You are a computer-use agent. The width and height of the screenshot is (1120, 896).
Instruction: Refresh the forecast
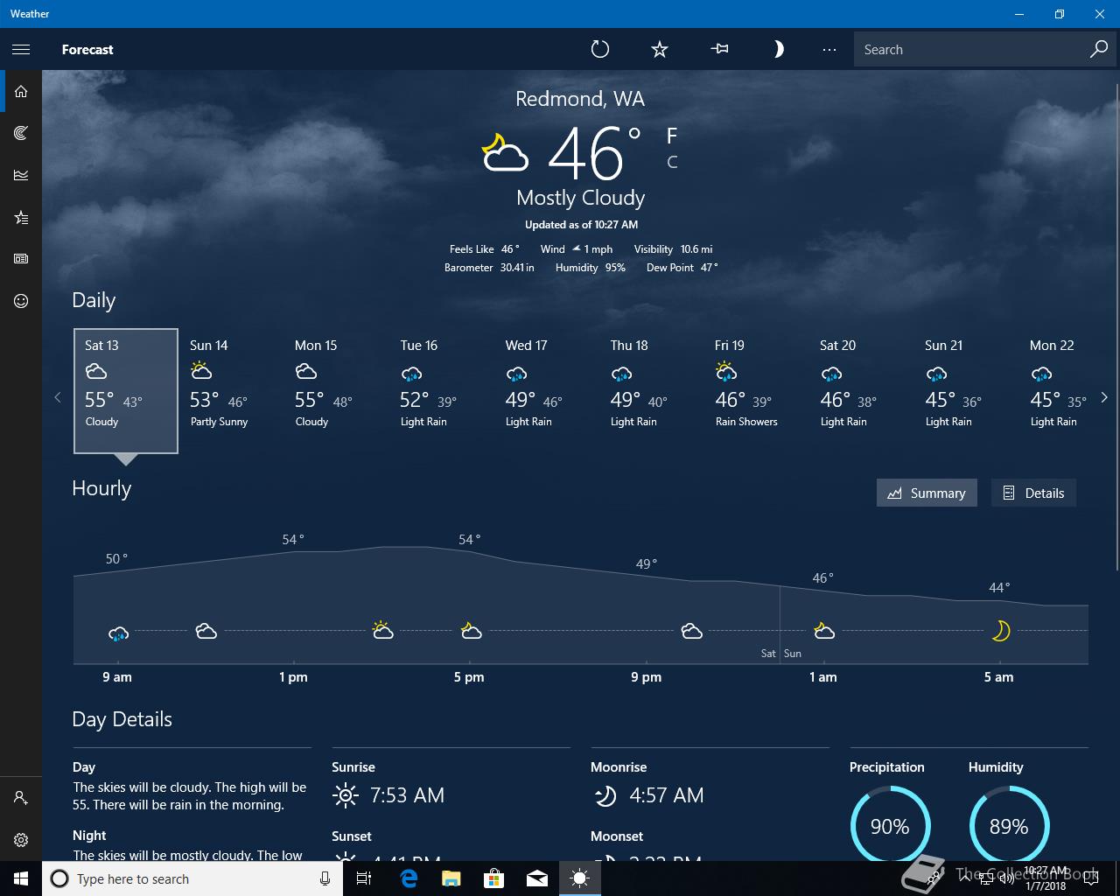[x=599, y=50]
